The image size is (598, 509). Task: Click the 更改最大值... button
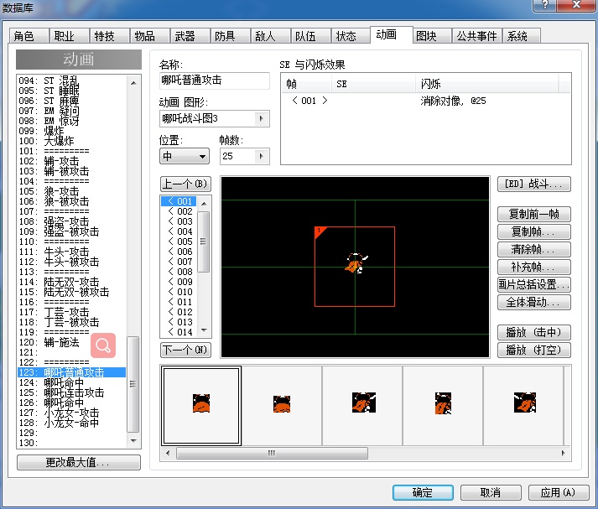(x=79, y=463)
